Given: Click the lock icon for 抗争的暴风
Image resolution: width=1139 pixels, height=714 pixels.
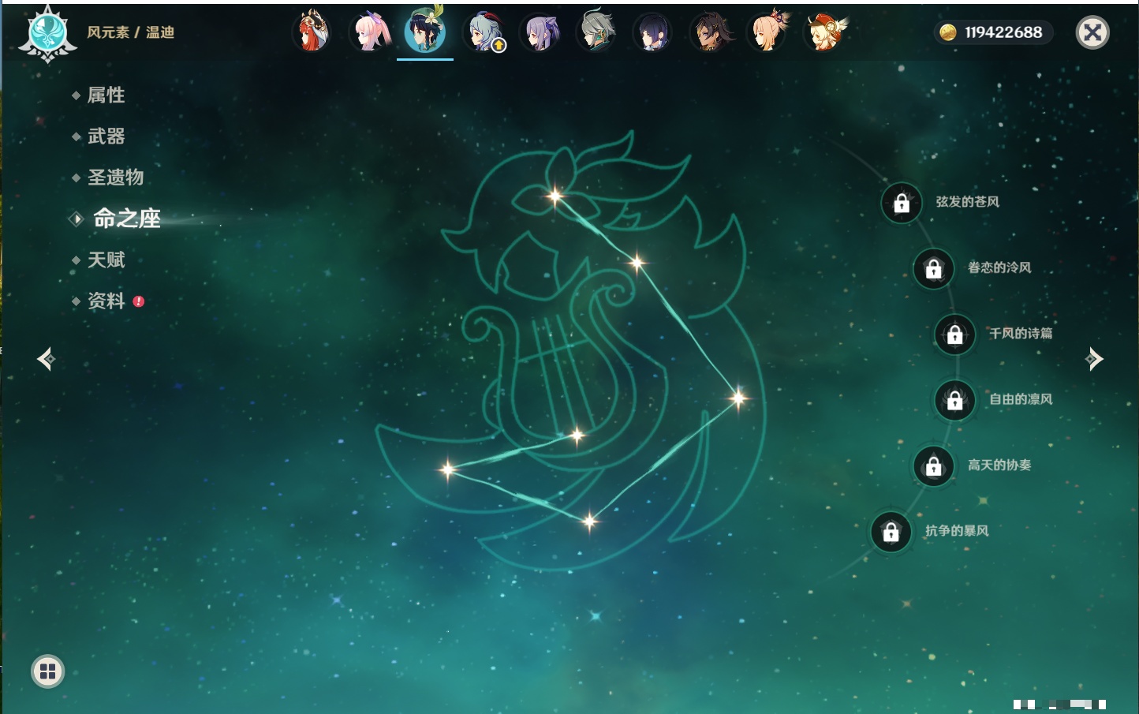Looking at the screenshot, I should click(891, 532).
